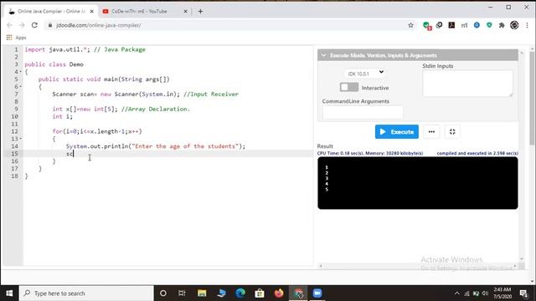Open the notification center icon
This screenshot has width=536, height=301.
coord(523,293)
